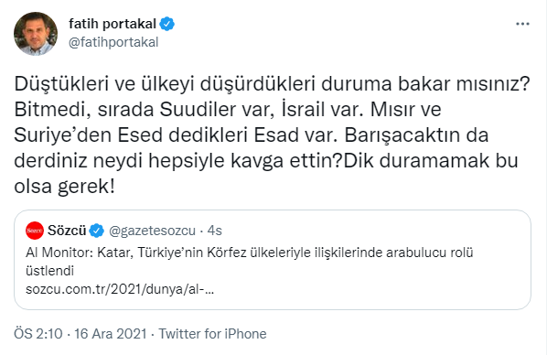Open the fatih portakal display name link
The height and width of the screenshot is (355, 547).
click(113, 24)
